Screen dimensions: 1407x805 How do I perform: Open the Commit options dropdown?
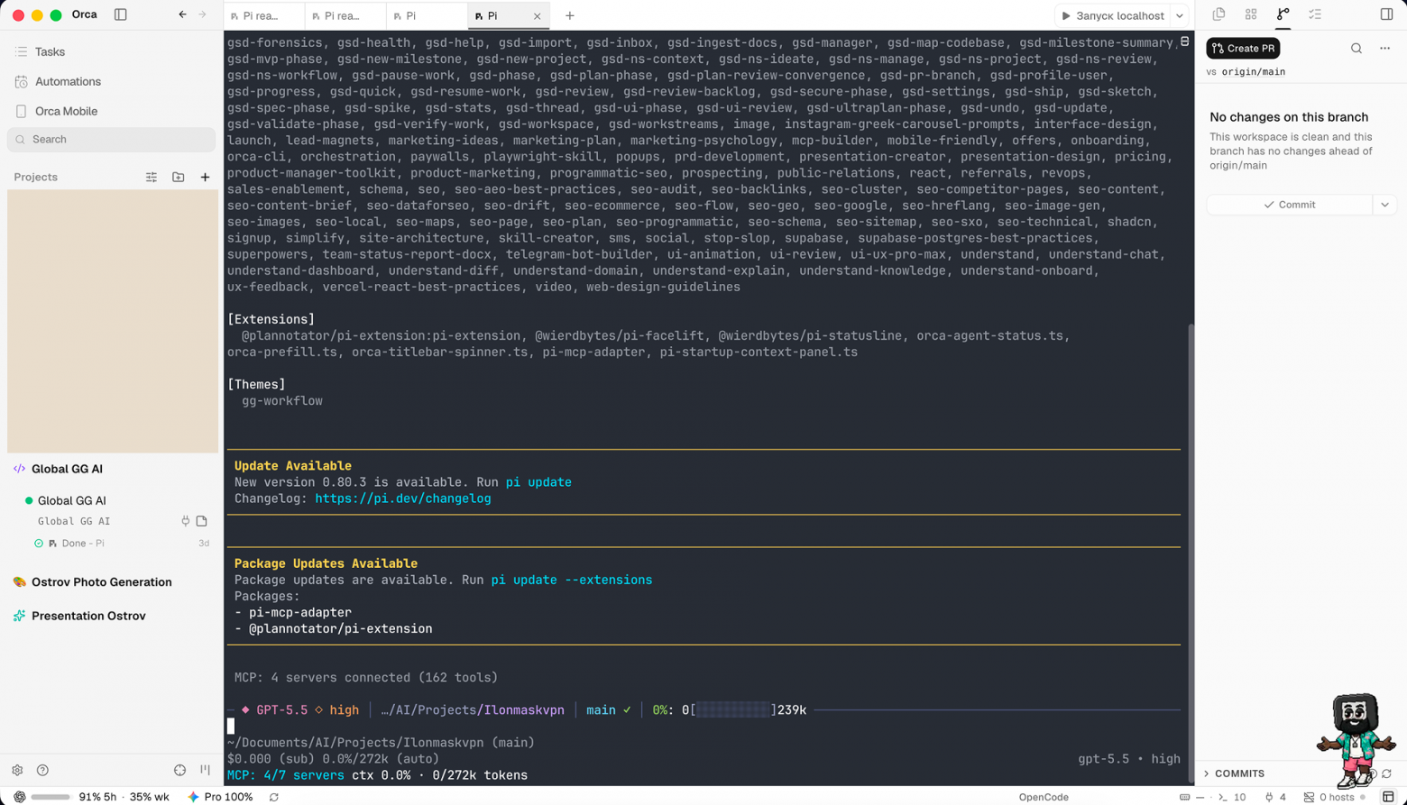(x=1385, y=205)
